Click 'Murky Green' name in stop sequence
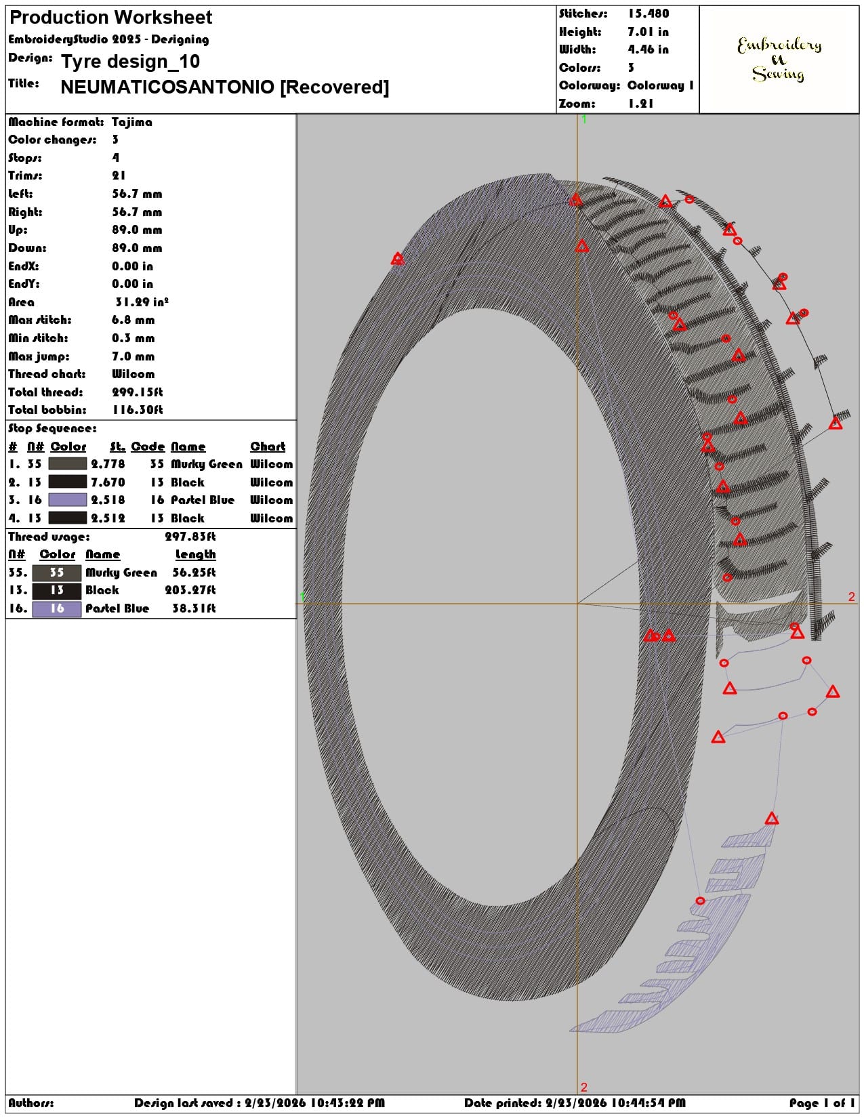The width and height of the screenshot is (864, 1118). (207, 464)
